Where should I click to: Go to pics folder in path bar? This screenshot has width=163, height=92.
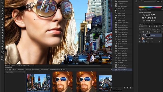click(64, 70)
